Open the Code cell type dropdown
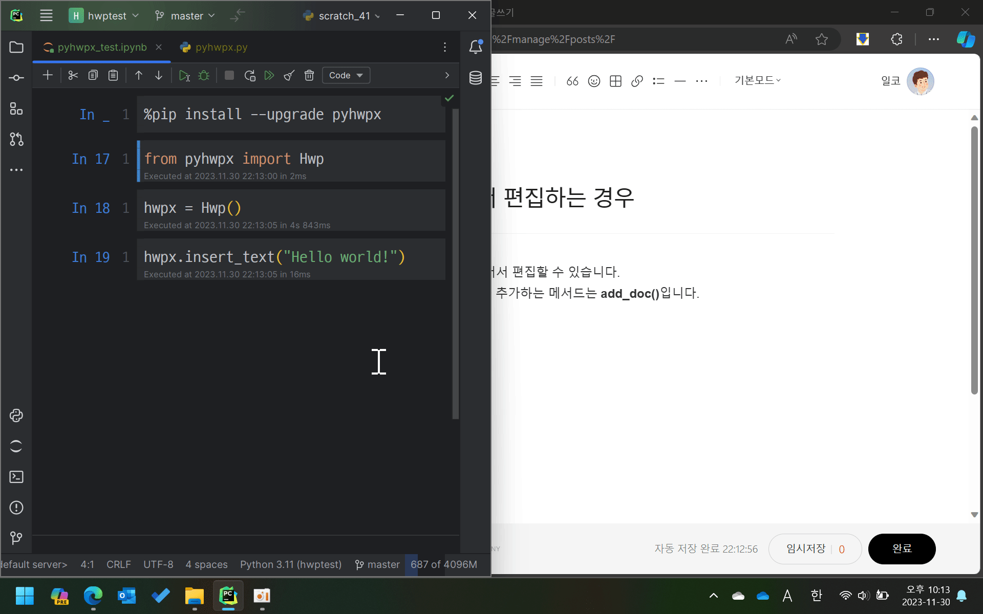 (346, 76)
